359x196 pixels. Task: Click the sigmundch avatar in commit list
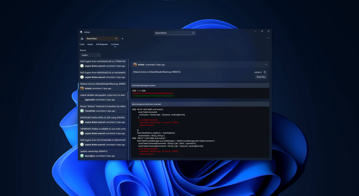coord(82,100)
